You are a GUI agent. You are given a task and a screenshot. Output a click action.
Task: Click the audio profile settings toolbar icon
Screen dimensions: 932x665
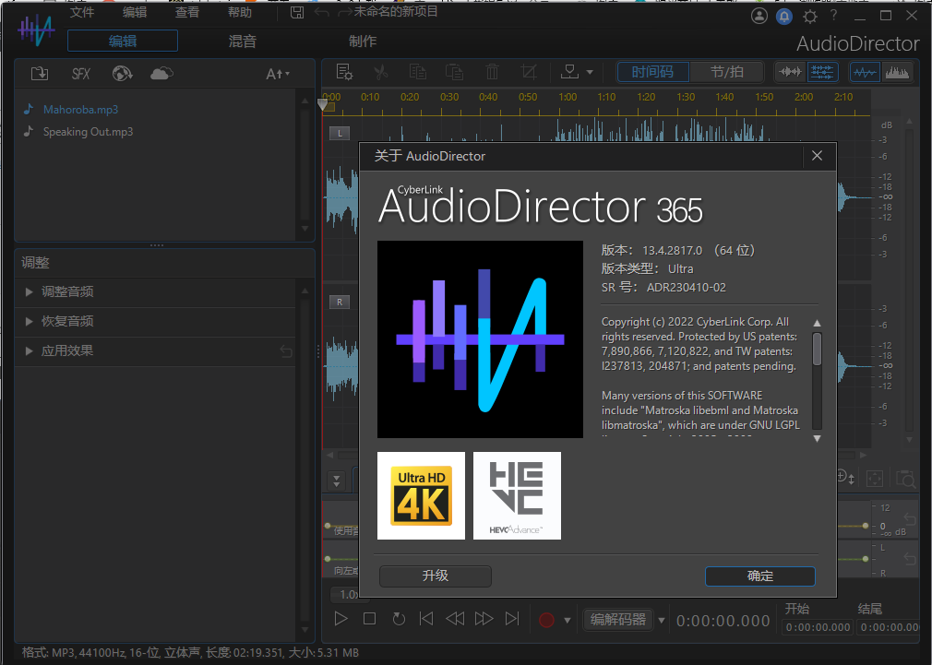(x=344, y=73)
